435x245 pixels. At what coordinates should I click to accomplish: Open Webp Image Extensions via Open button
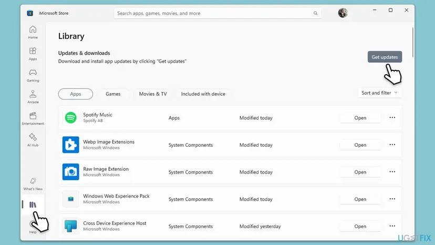pyautogui.click(x=360, y=145)
